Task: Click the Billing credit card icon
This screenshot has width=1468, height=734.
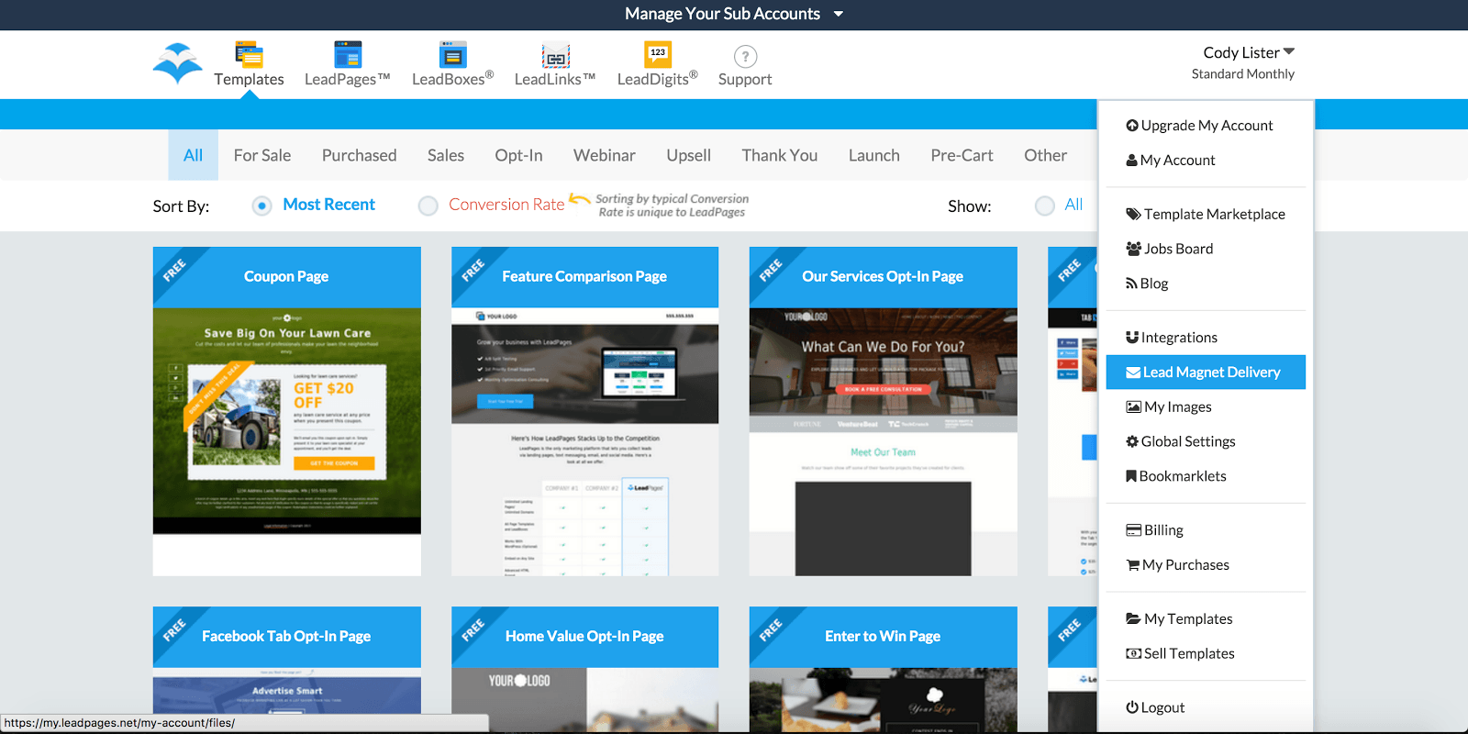Action: [1133, 530]
